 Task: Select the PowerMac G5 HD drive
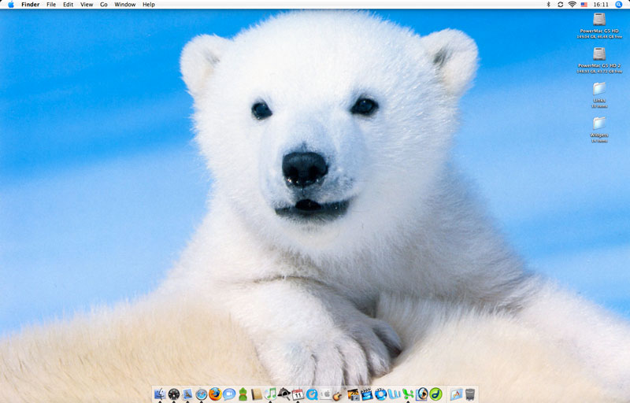pos(599,19)
